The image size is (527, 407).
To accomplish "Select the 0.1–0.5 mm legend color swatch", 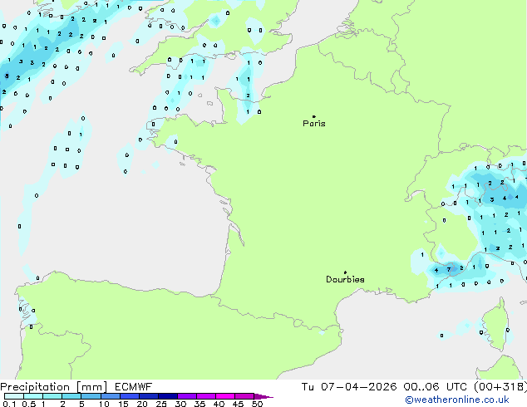I will tap(14, 396).
